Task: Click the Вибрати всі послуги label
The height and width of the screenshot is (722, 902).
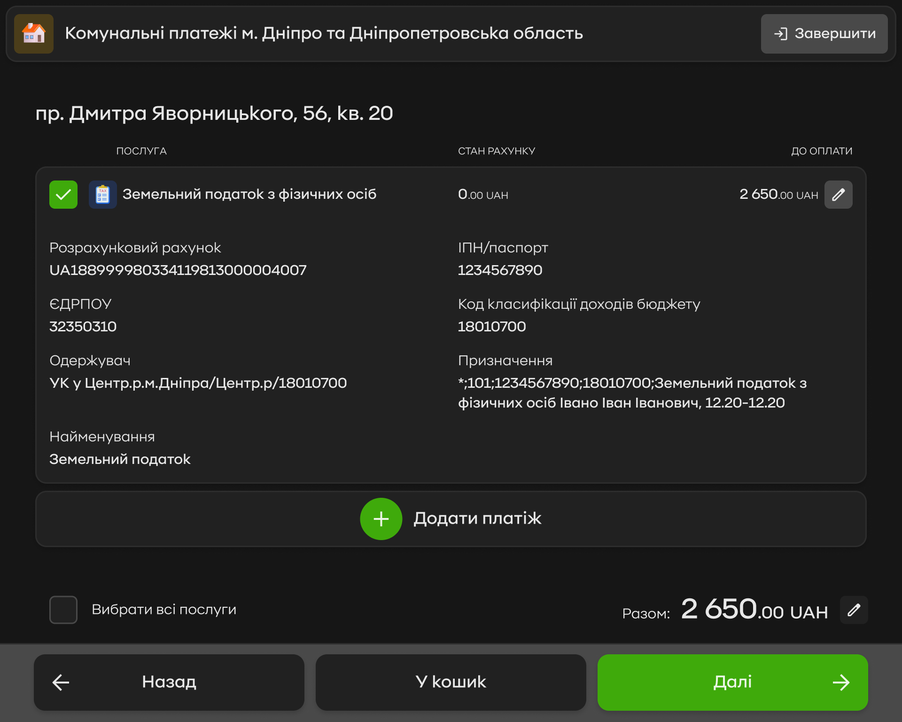Action: coord(164,610)
